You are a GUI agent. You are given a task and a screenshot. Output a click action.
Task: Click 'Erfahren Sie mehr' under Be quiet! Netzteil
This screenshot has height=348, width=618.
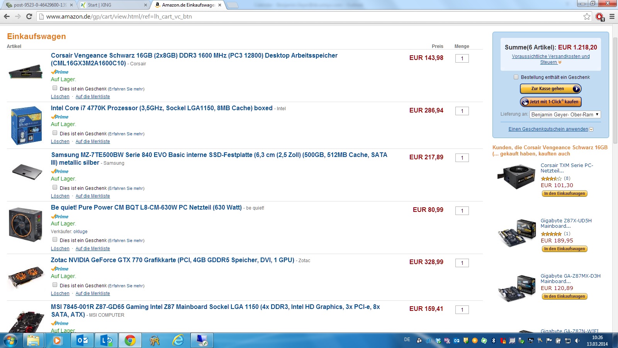(x=126, y=241)
